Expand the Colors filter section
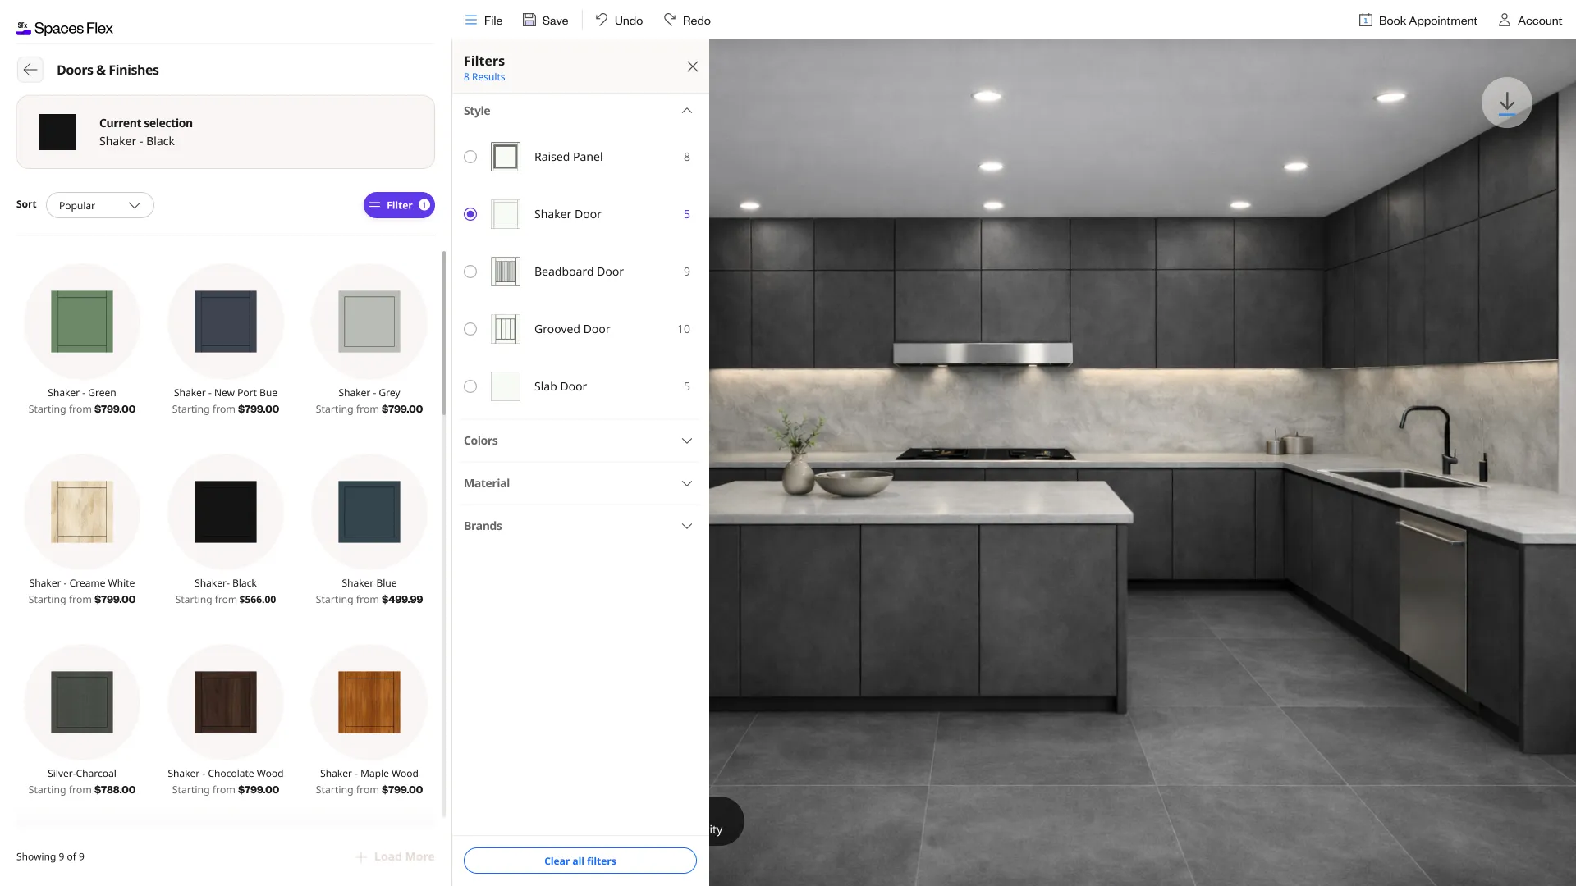 point(580,441)
